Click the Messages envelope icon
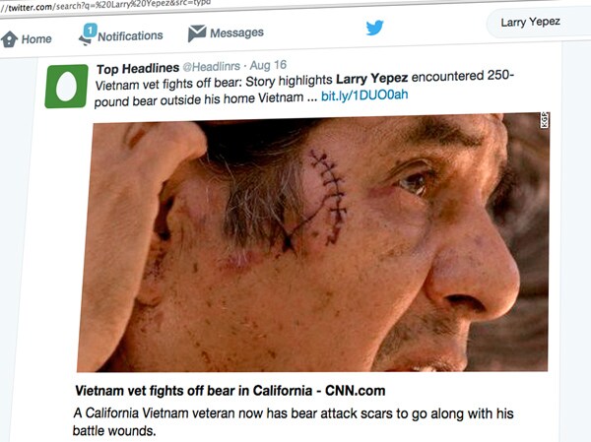Image resolution: width=591 pixels, height=442 pixels. 197,33
